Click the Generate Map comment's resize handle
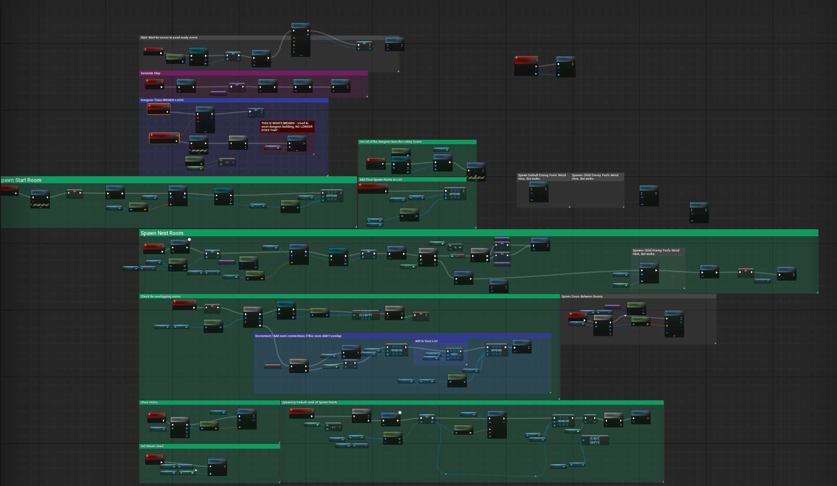The width and height of the screenshot is (837, 486). pos(367,96)
